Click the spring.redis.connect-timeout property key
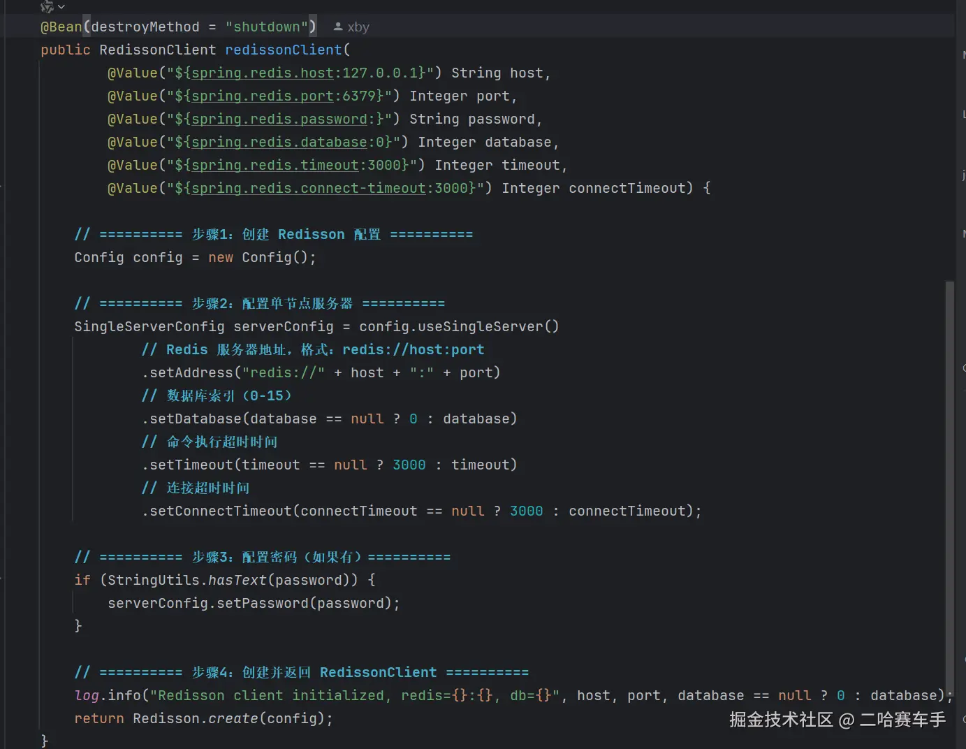The image size is (966, 749). 309,188
